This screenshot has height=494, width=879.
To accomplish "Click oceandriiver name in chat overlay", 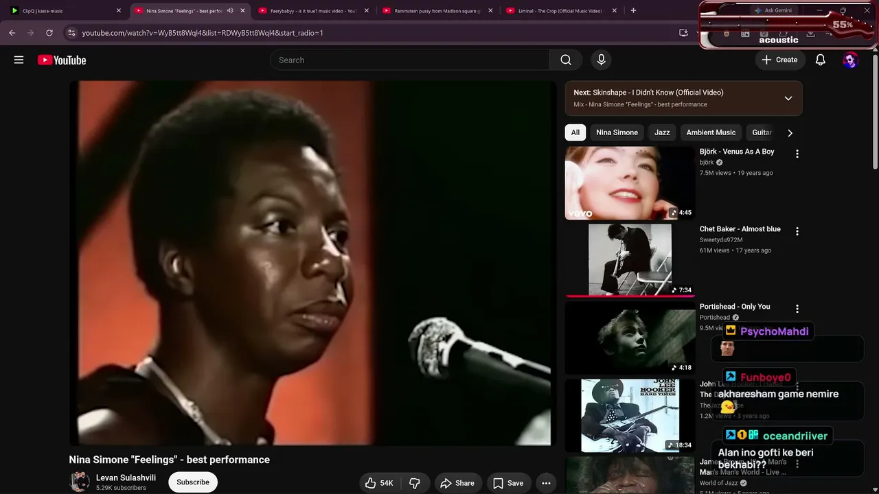I will coord(795,436).
